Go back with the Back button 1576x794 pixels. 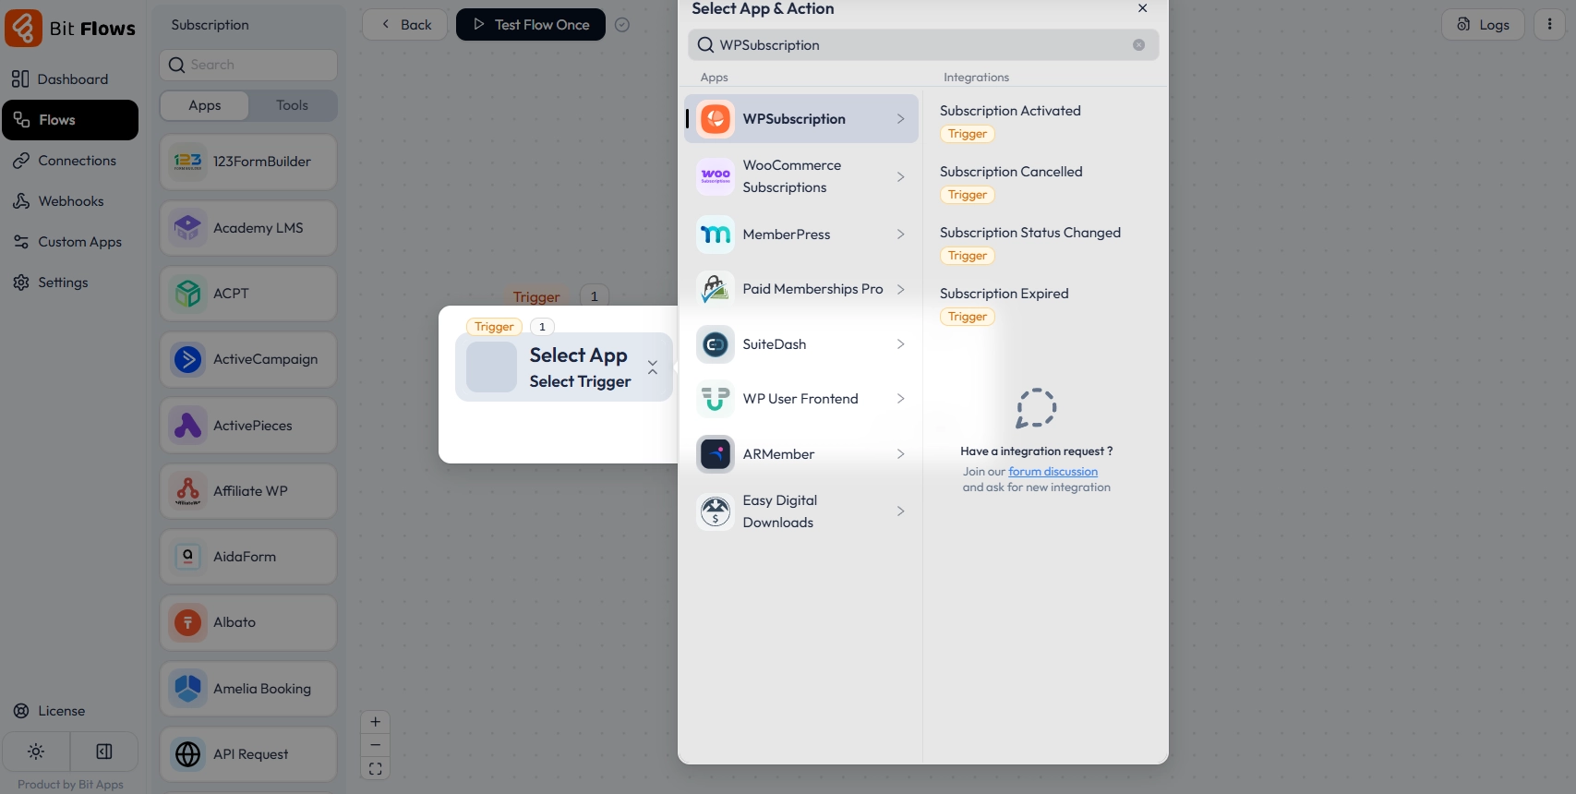pyautogui.click(x=405, y=25)
